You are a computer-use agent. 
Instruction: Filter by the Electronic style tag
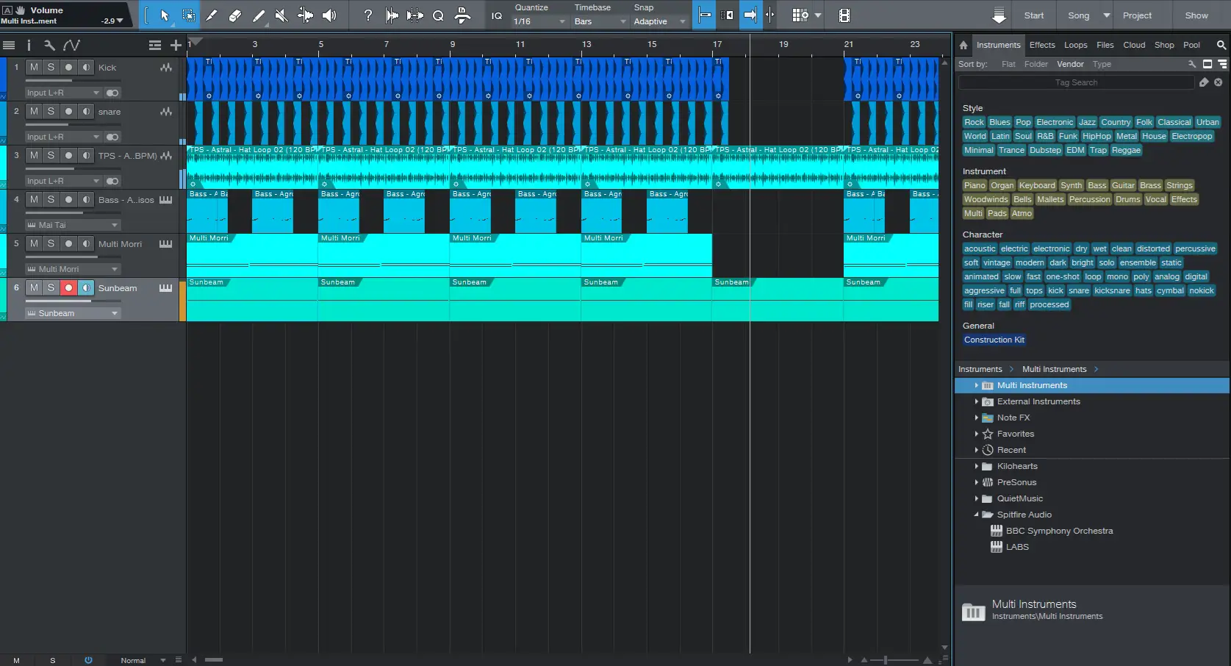click(1054, 123)
